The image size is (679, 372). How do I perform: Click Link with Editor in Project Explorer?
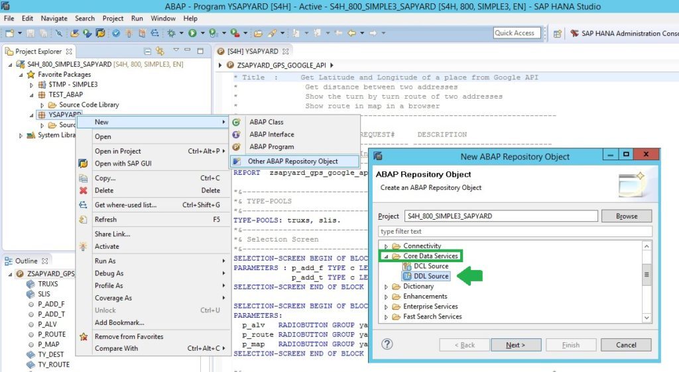coord(160,51)
